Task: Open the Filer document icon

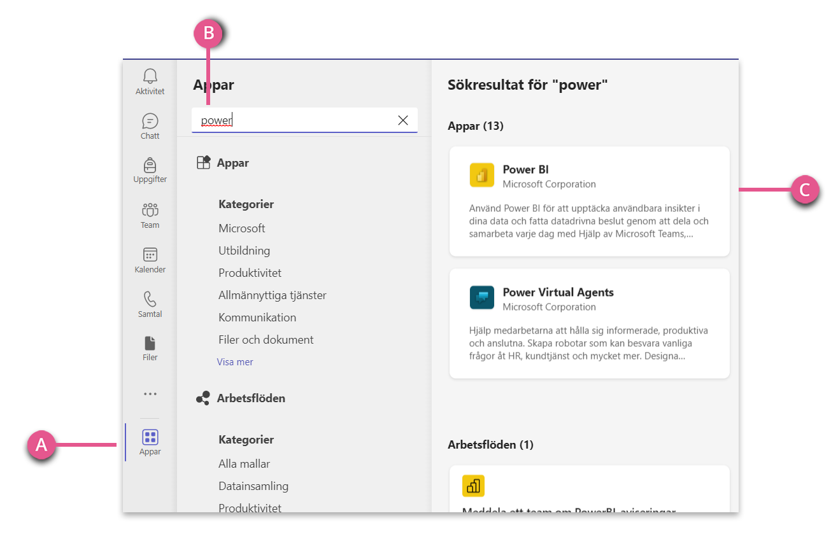Action: pos(150,343)
